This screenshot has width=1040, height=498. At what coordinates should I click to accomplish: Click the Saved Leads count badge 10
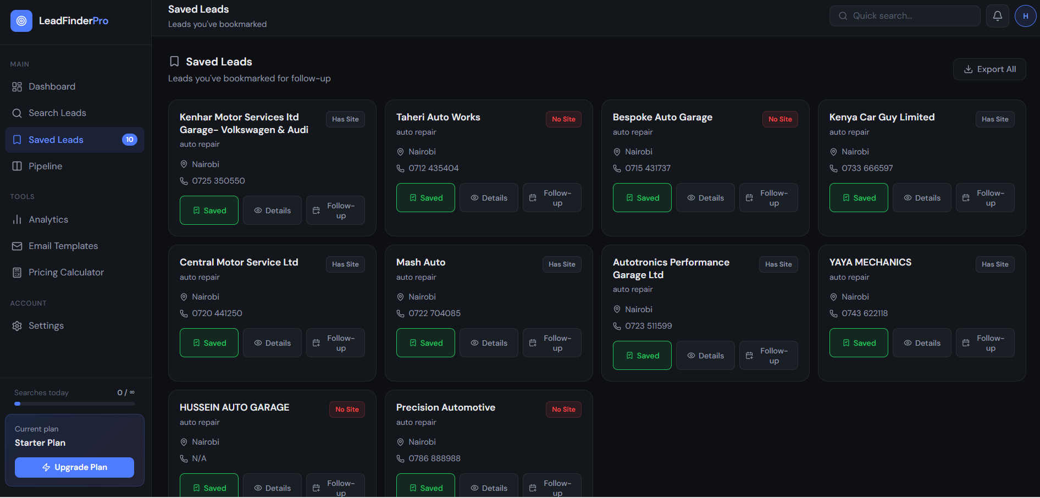(x=130, y=140)
